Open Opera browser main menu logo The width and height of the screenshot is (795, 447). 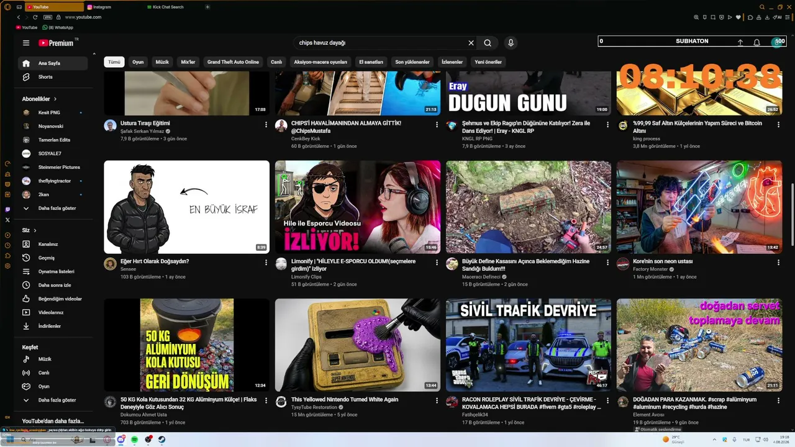[x=7, y=7]
